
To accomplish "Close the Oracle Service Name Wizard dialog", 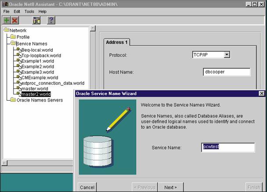I will pos(262,94).
